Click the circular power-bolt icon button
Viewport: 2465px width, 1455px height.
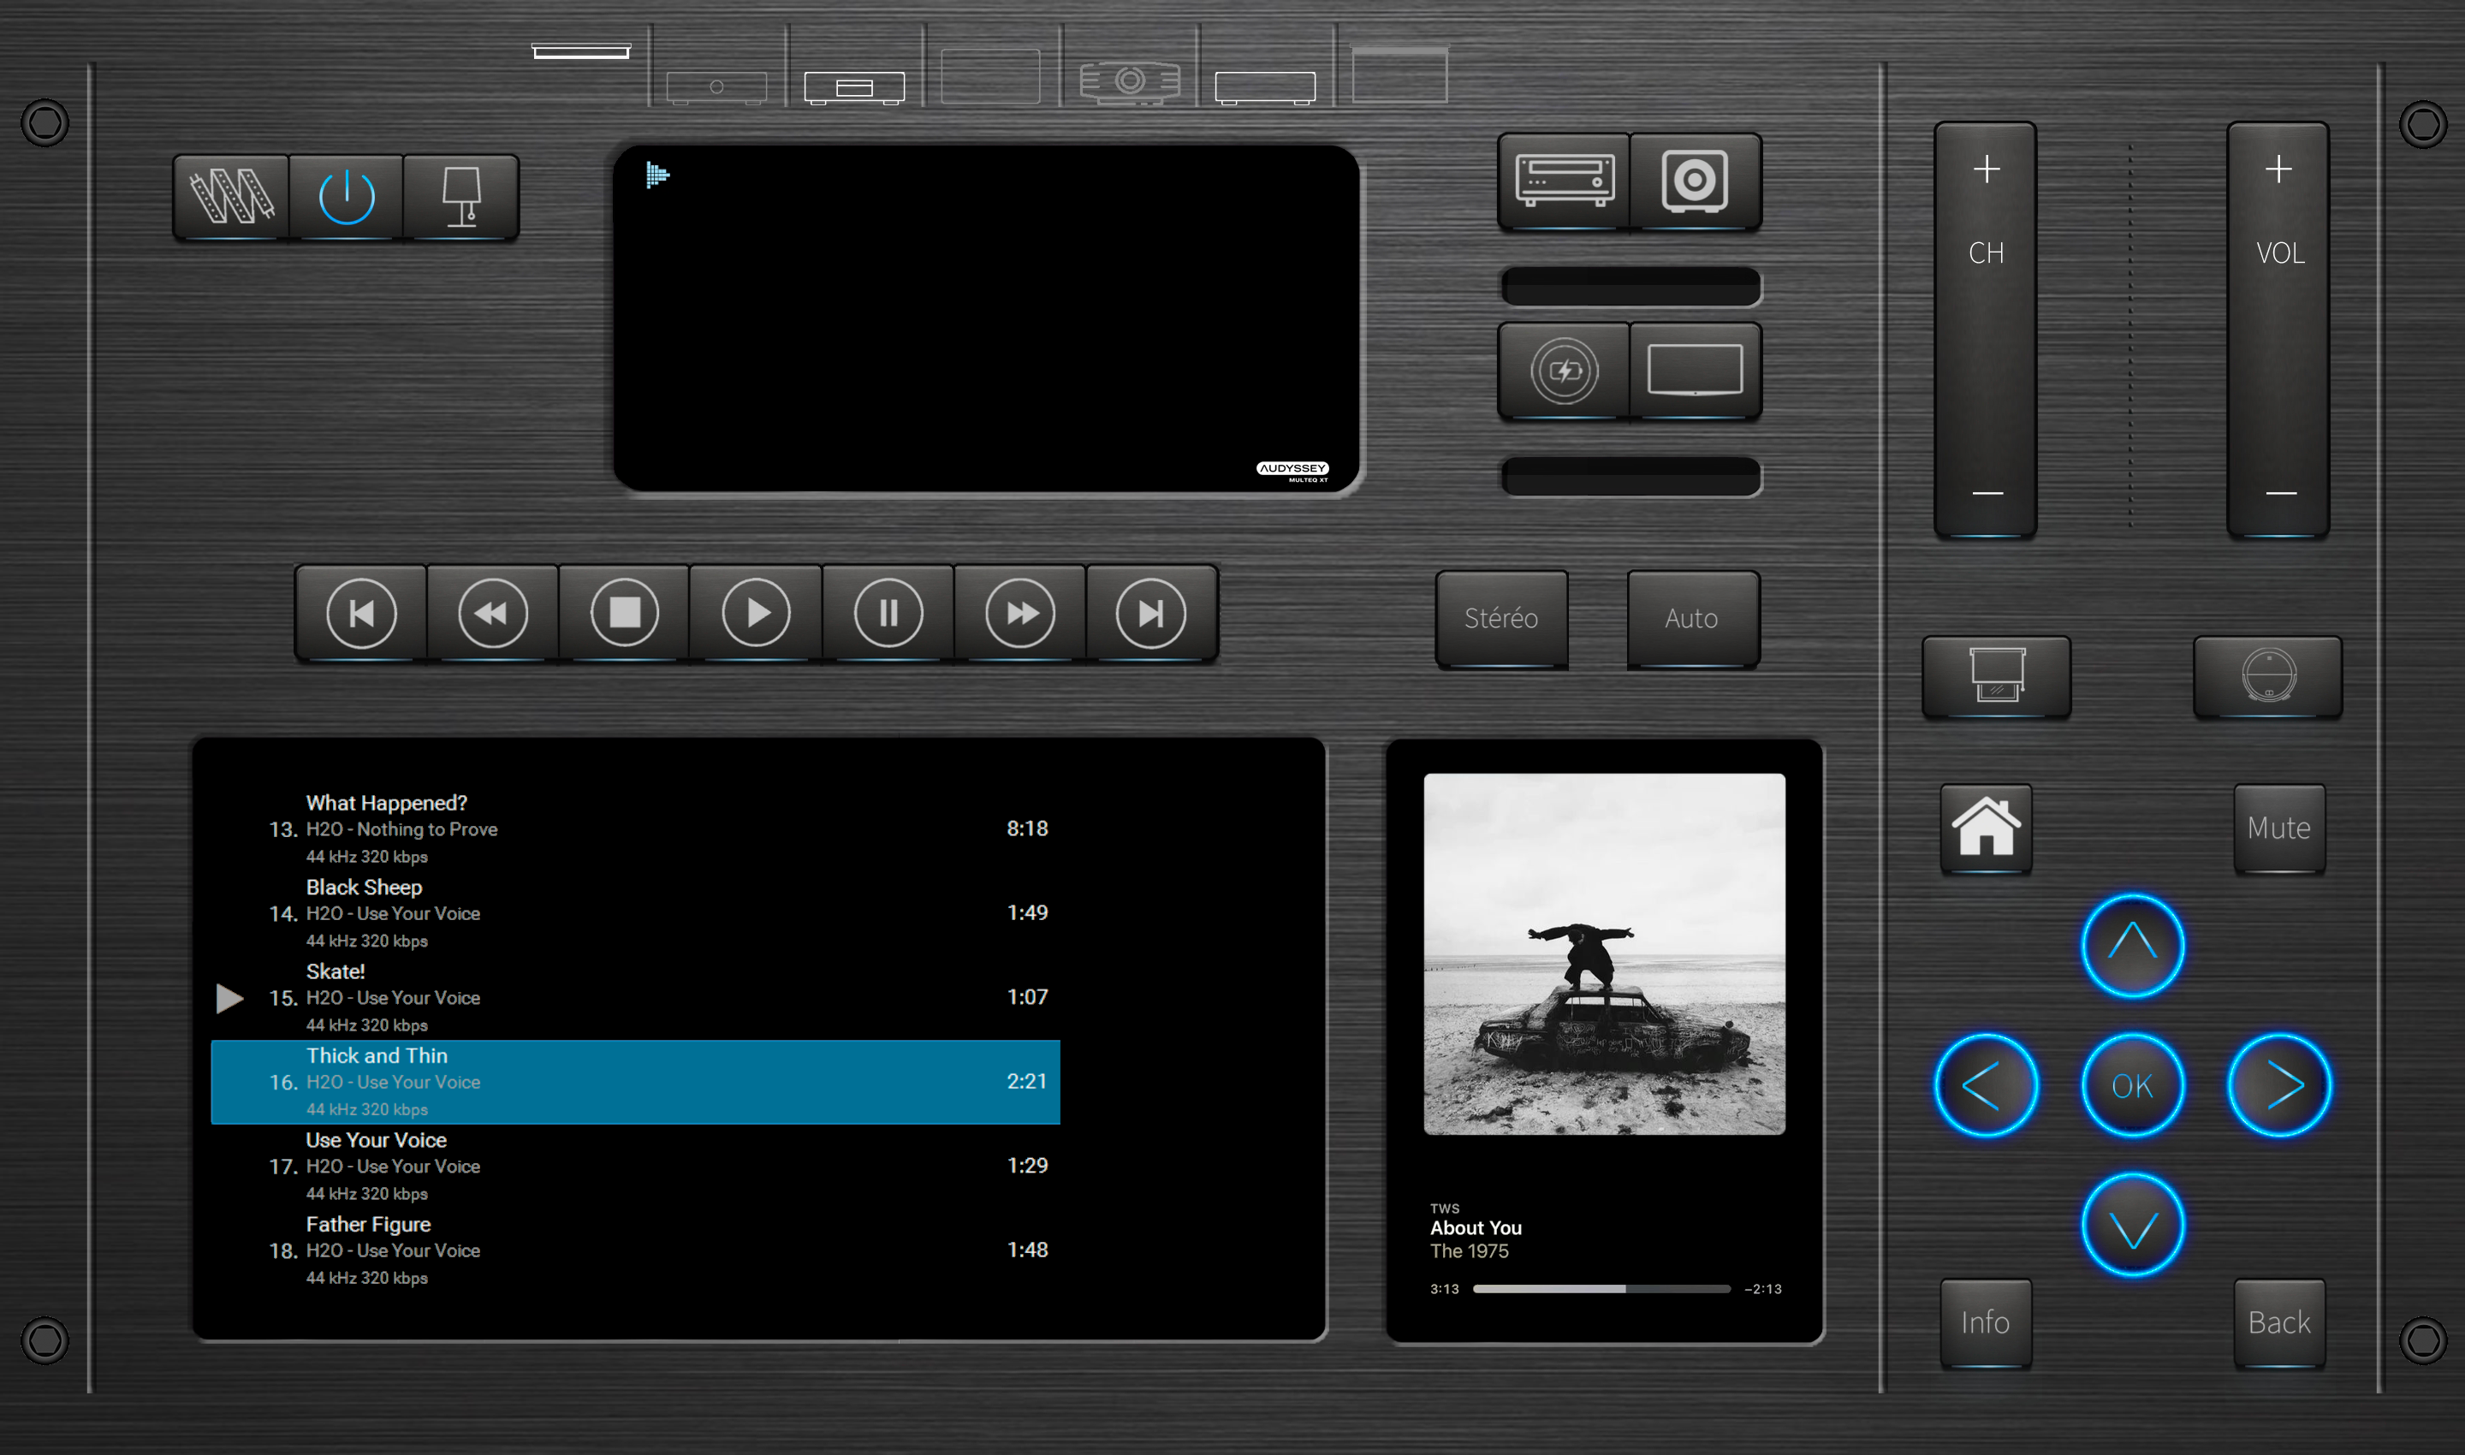tap(1564, 371)
